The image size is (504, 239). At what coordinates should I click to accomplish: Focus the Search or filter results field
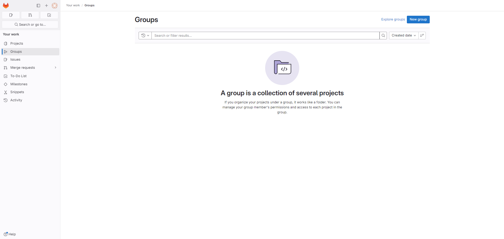click(265, 36)
